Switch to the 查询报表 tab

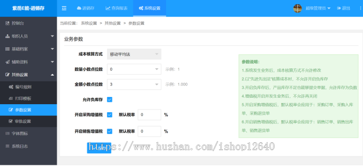click(x=117, y=8)
